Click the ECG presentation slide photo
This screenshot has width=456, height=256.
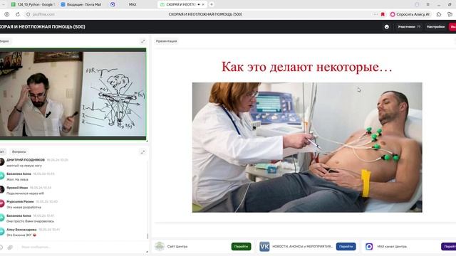[x=307, y=147]
